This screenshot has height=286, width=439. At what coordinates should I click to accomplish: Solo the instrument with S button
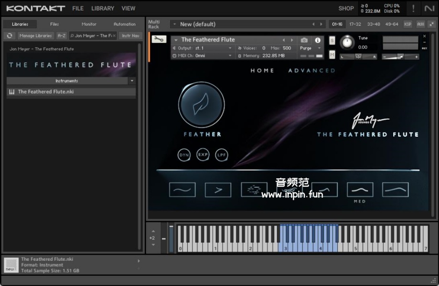(x=332, y=41)
